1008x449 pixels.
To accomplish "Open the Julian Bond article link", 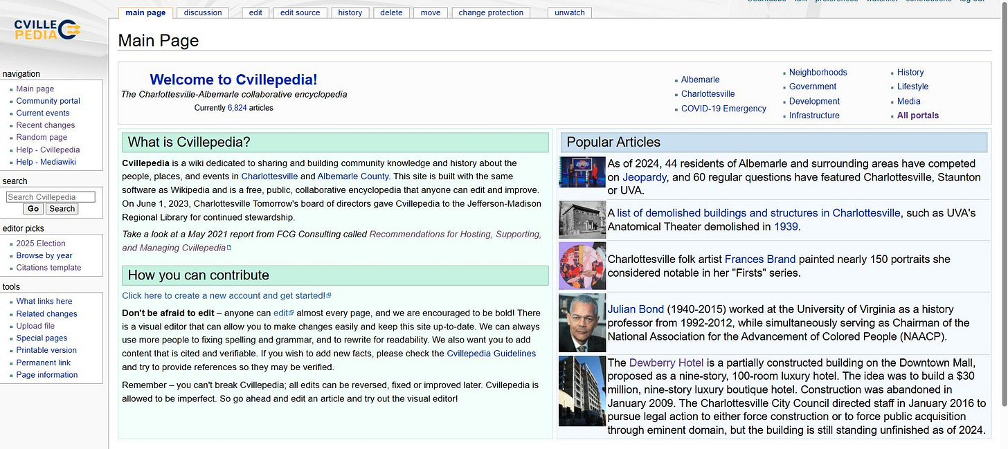I will 636,309.
